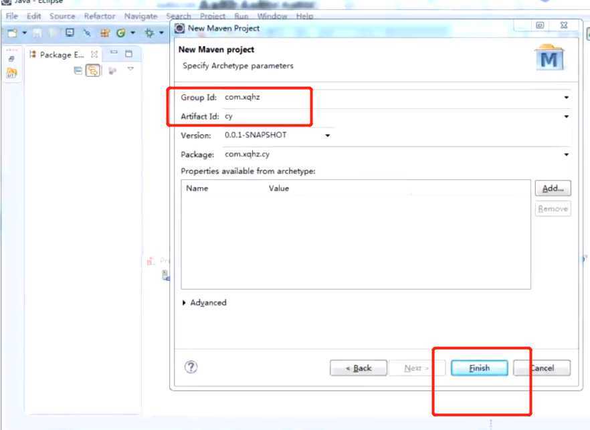The height and width of the screenshot is (430, 590).
Task: Click the Save icon in the toolbar
Action: (x=37, y=33)
